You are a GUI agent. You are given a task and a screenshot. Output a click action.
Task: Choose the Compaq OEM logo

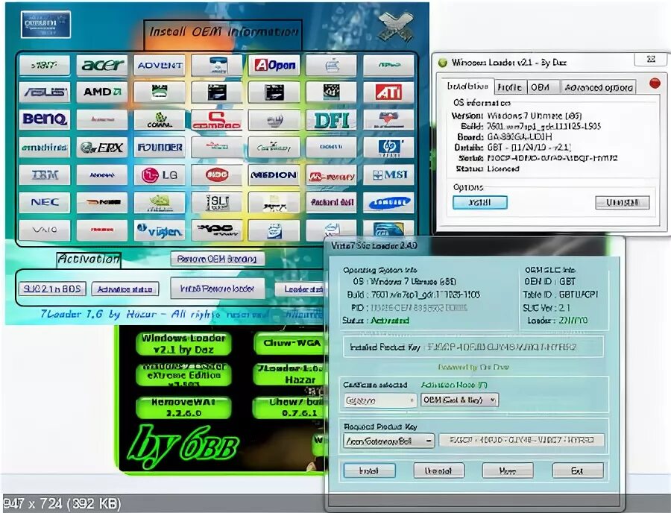(x=216, y=120)
